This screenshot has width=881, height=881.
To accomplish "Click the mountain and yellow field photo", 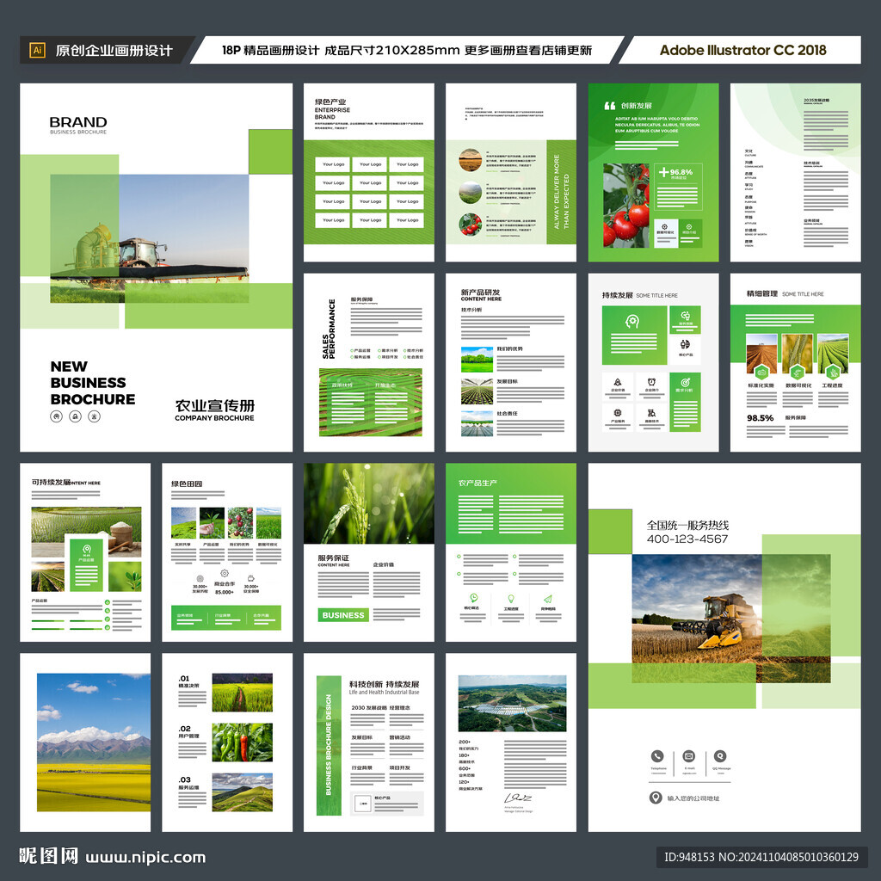I will [94, 742].
